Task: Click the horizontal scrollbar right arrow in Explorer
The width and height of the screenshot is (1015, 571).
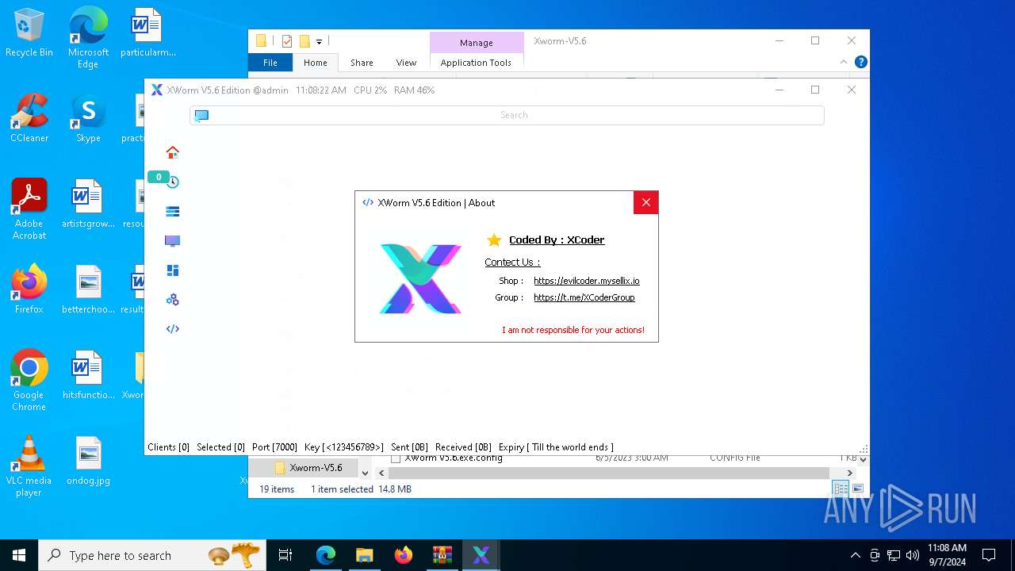Action: point(849,473)
